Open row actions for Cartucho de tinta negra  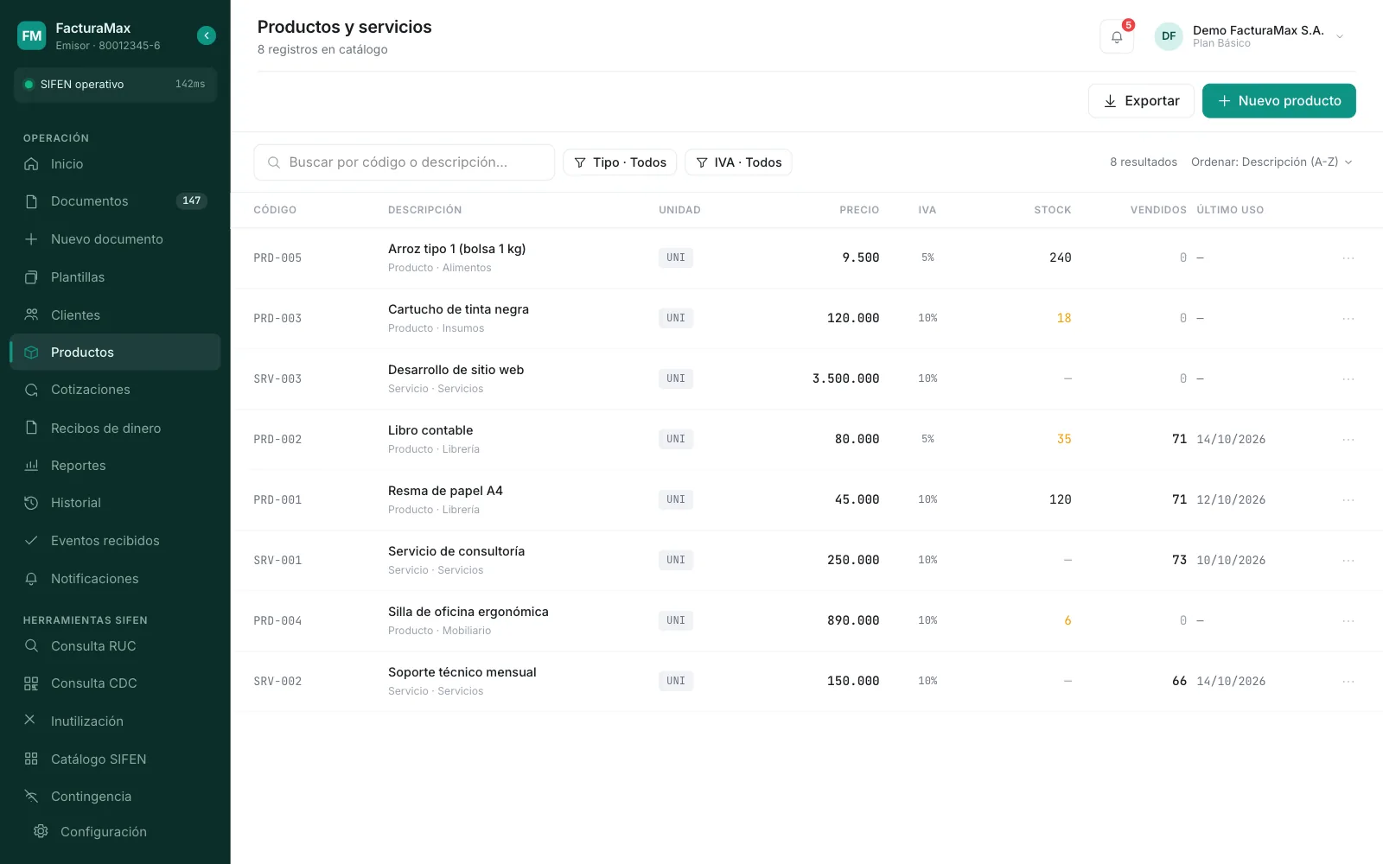pyautogui.click(x=1348, y=319)
